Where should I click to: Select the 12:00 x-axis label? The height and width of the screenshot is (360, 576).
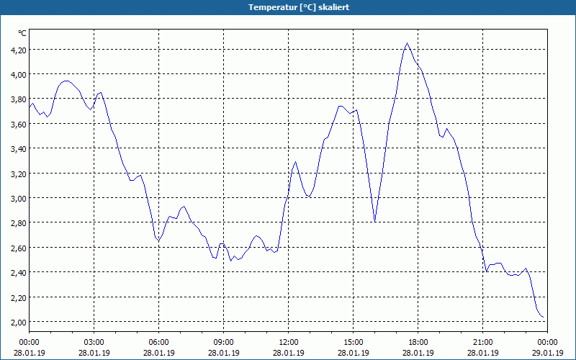pyautogui.click(x=289, y=343)
